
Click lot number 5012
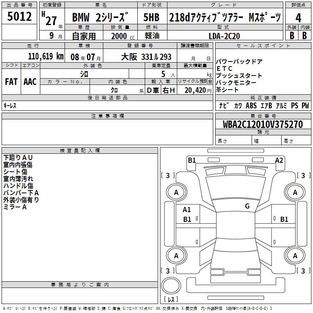(20, 18)
